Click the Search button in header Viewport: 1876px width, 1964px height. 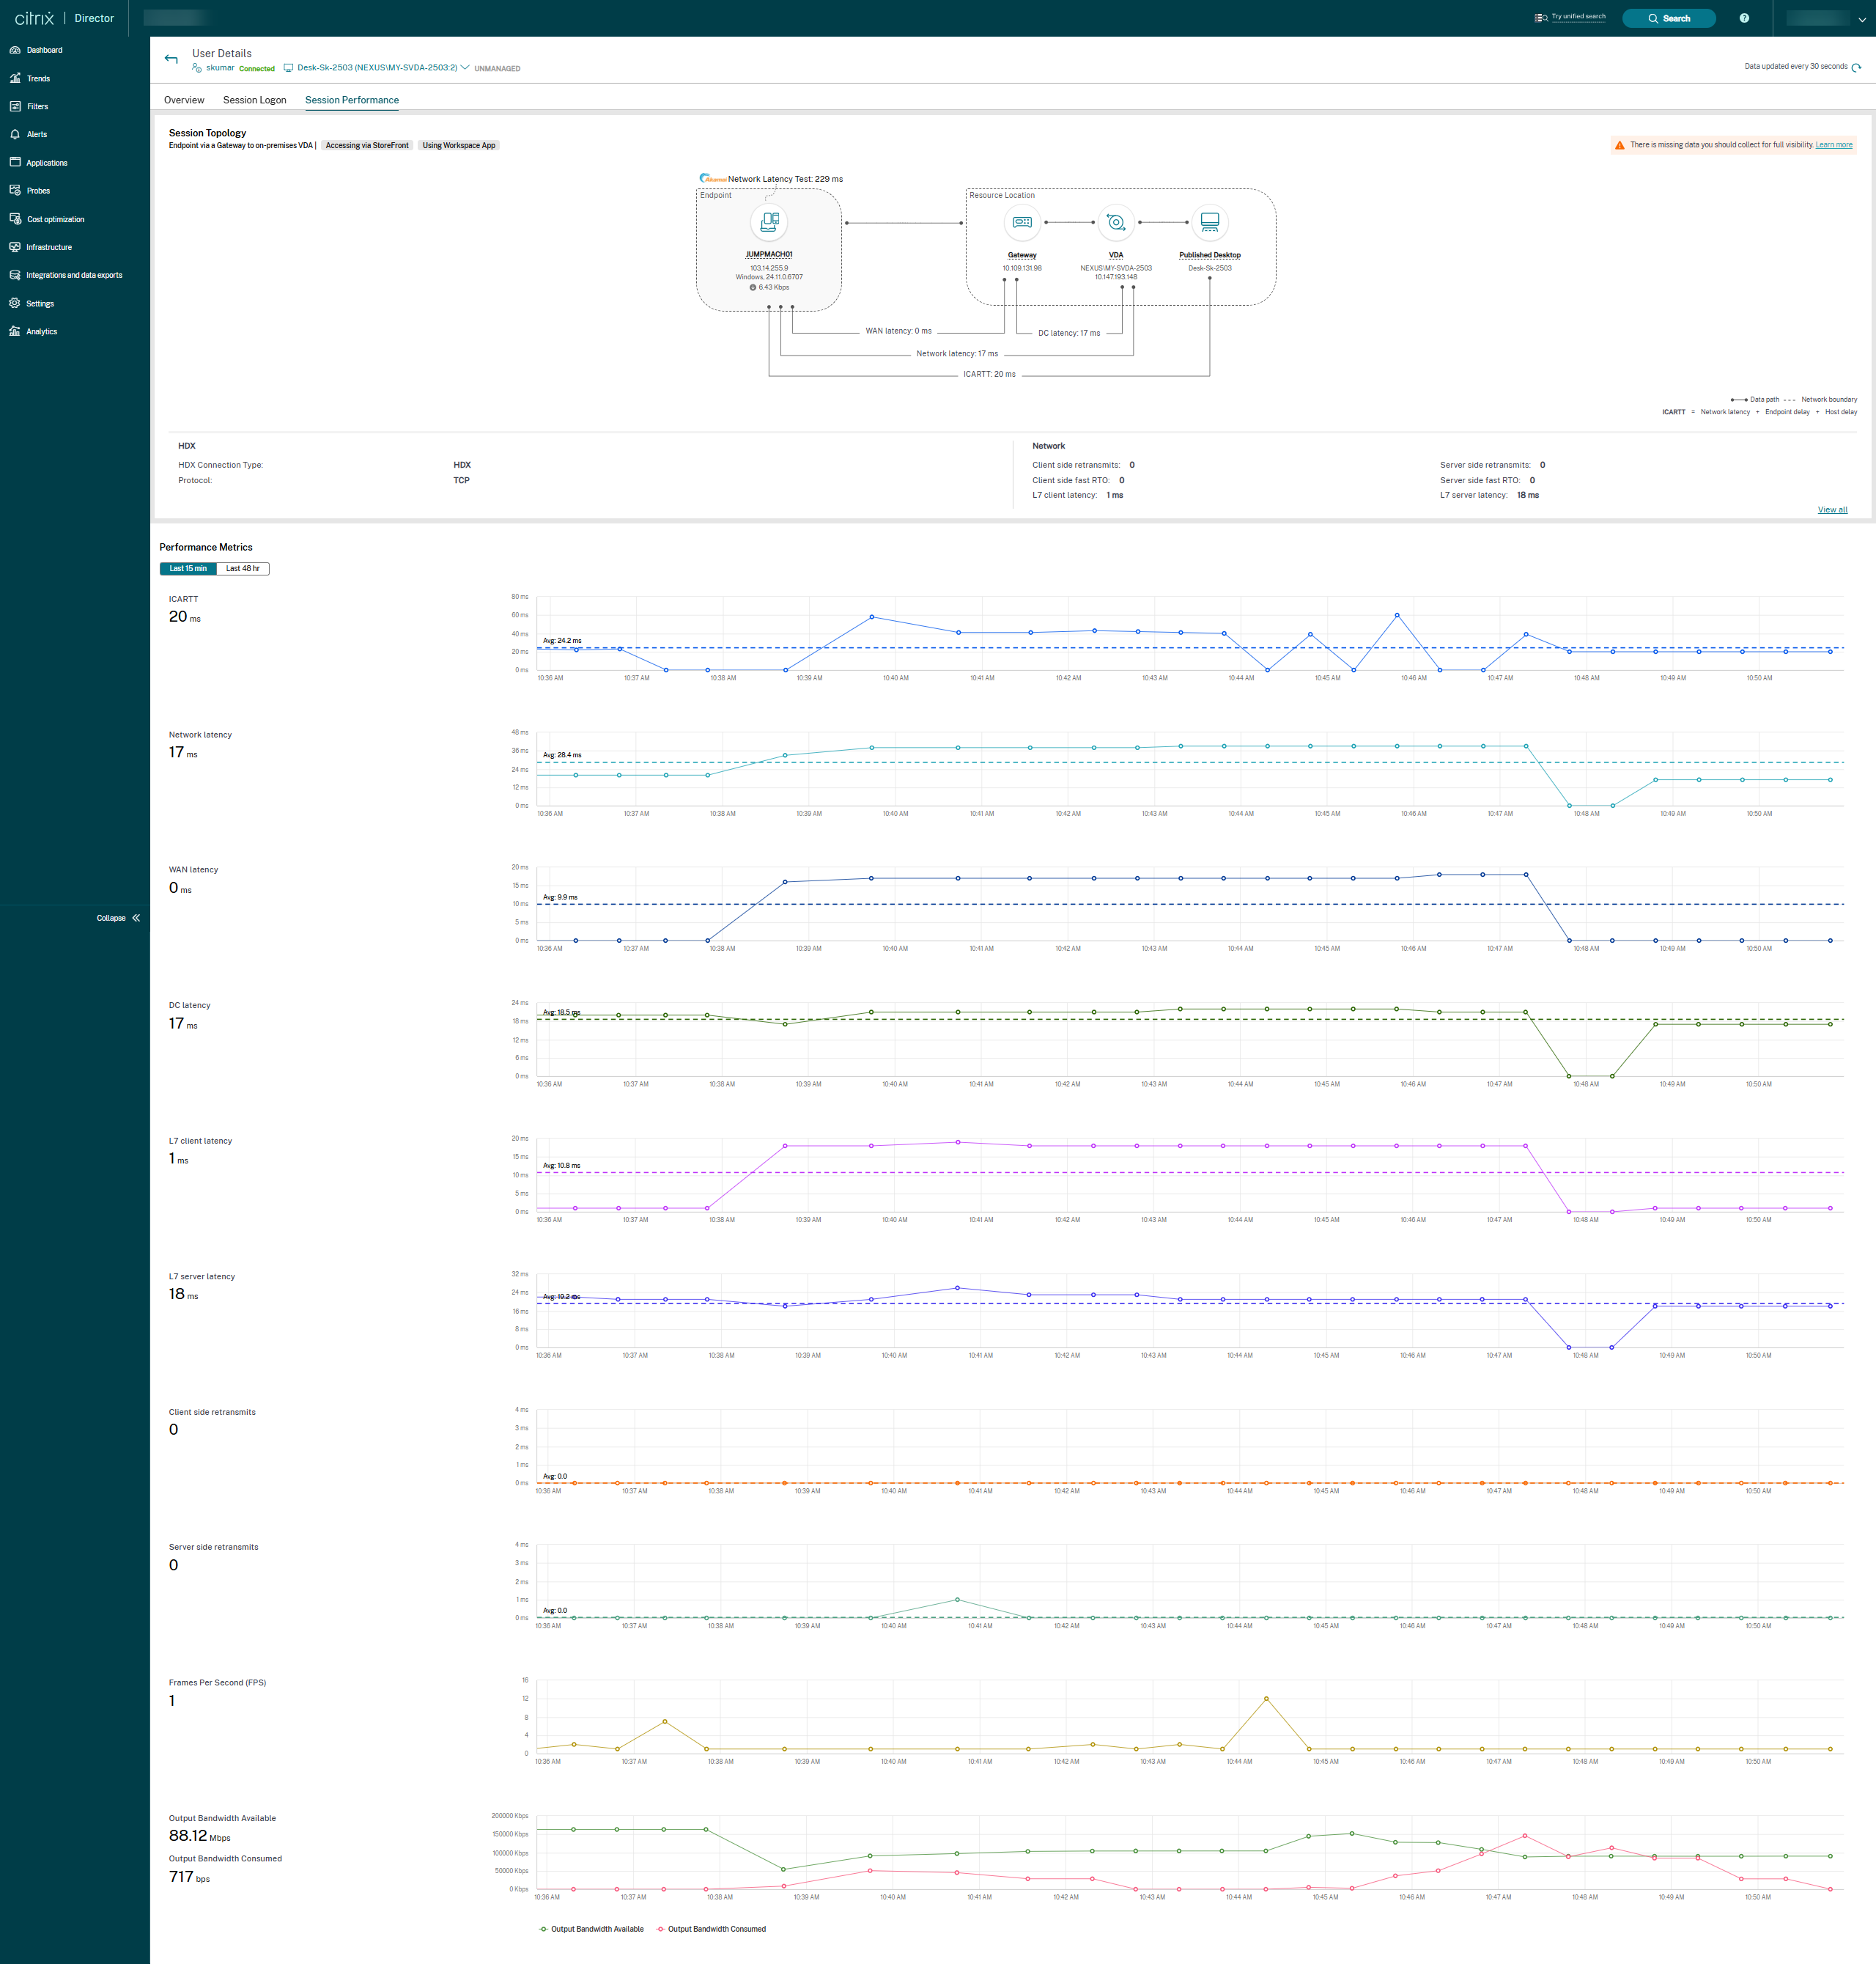1668,18
